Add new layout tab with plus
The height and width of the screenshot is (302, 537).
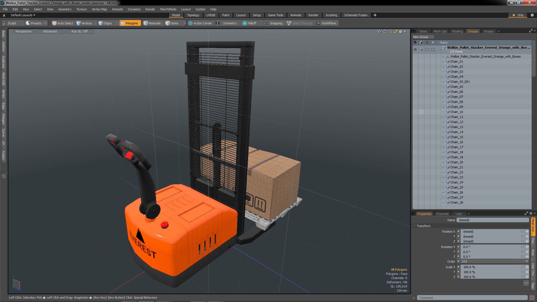(x=375, y=15)
